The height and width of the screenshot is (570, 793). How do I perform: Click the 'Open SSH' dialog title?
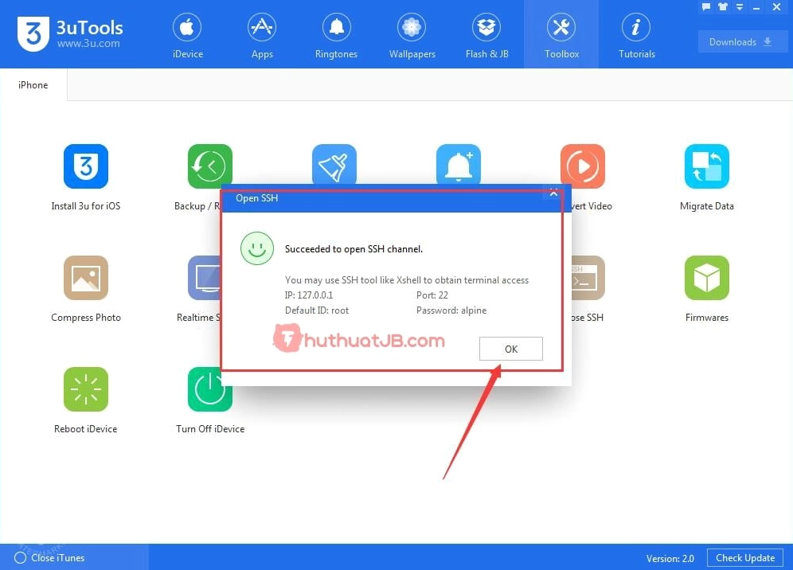click(x=256, y=197)
